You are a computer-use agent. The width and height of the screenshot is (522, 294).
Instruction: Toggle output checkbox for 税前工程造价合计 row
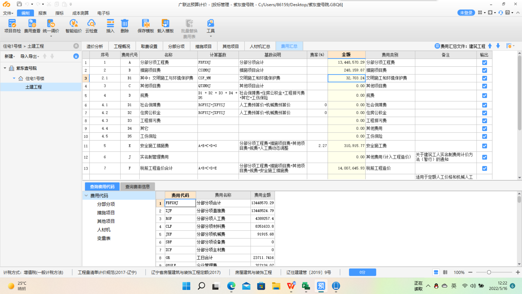pos(484,168)
